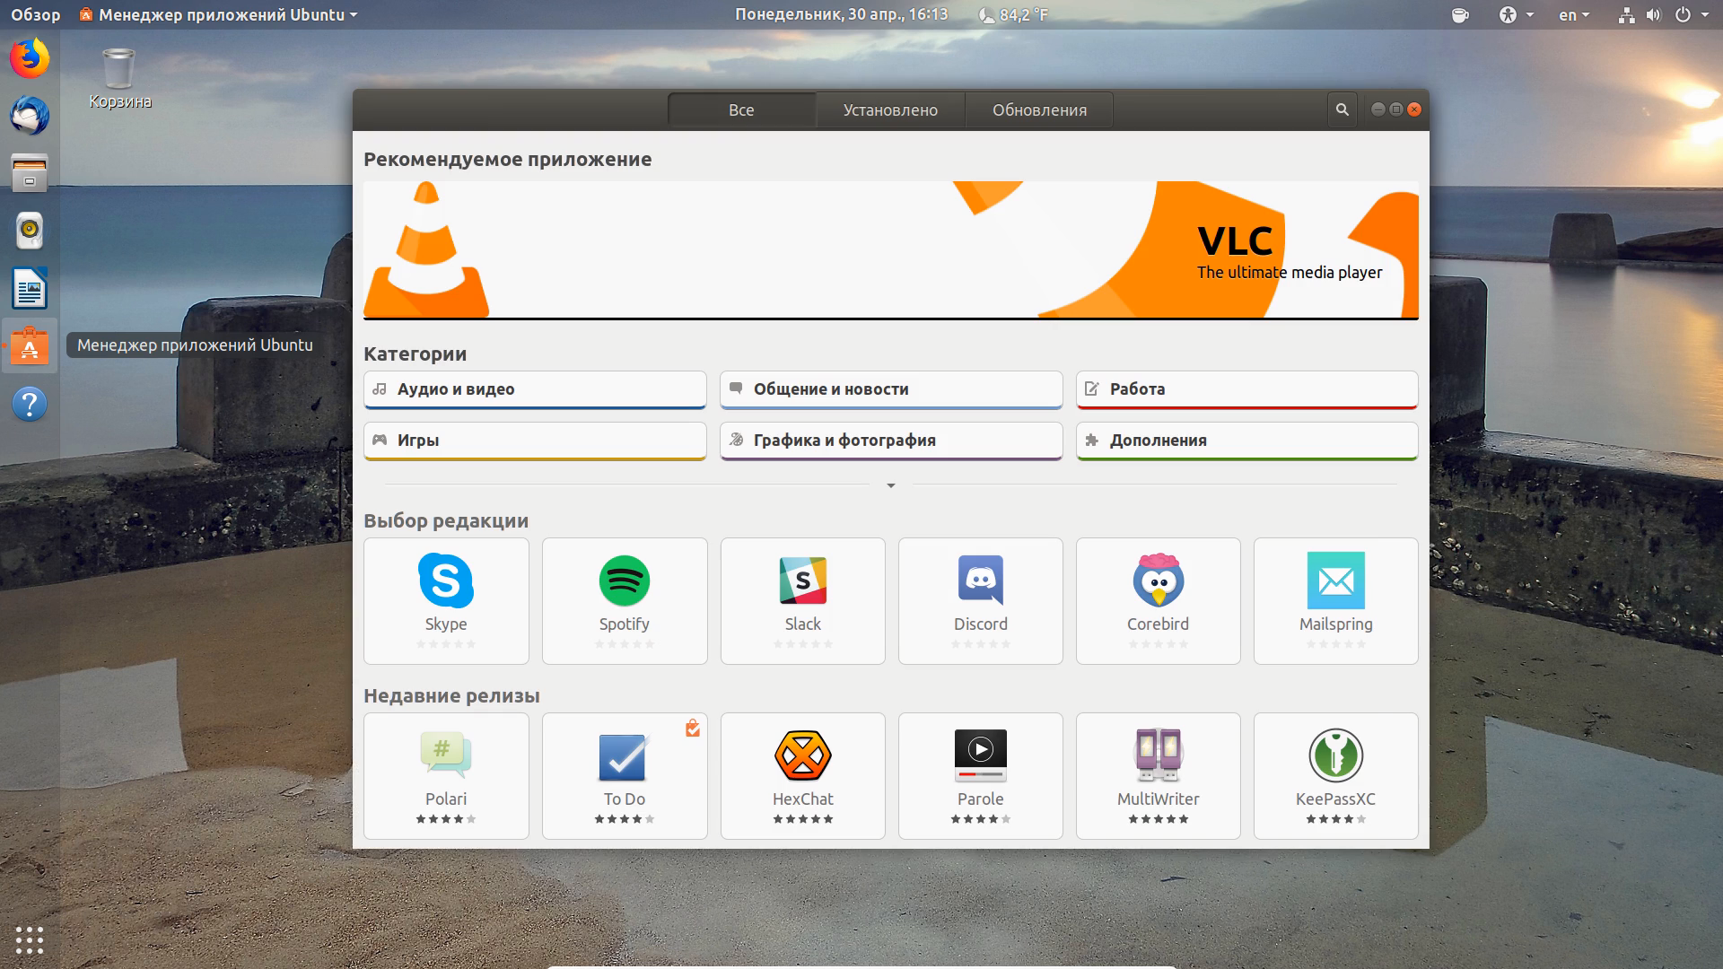Switch to the Все tab
Viewport: 1723px width, 969px height.
pyautogui.click(x=741, y=109)
